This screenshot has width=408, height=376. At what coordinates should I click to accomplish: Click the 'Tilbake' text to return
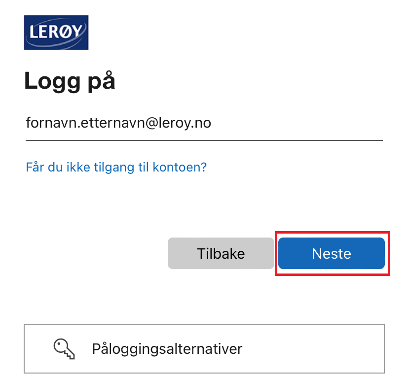tap(221, 254)
